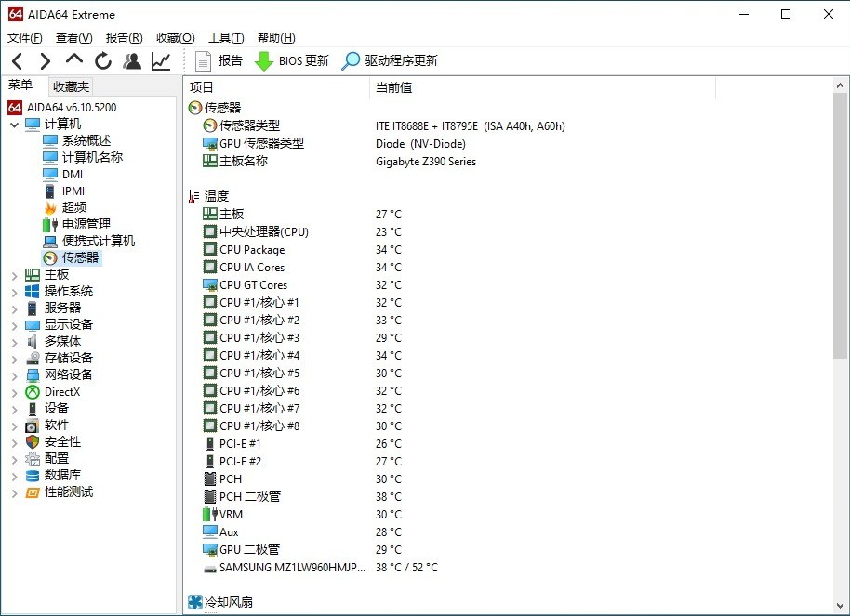Image resolution: width=850 pixels, height=616 pixels.
Task: Click the BIOS 更新 button
Action: coord(292,60)
